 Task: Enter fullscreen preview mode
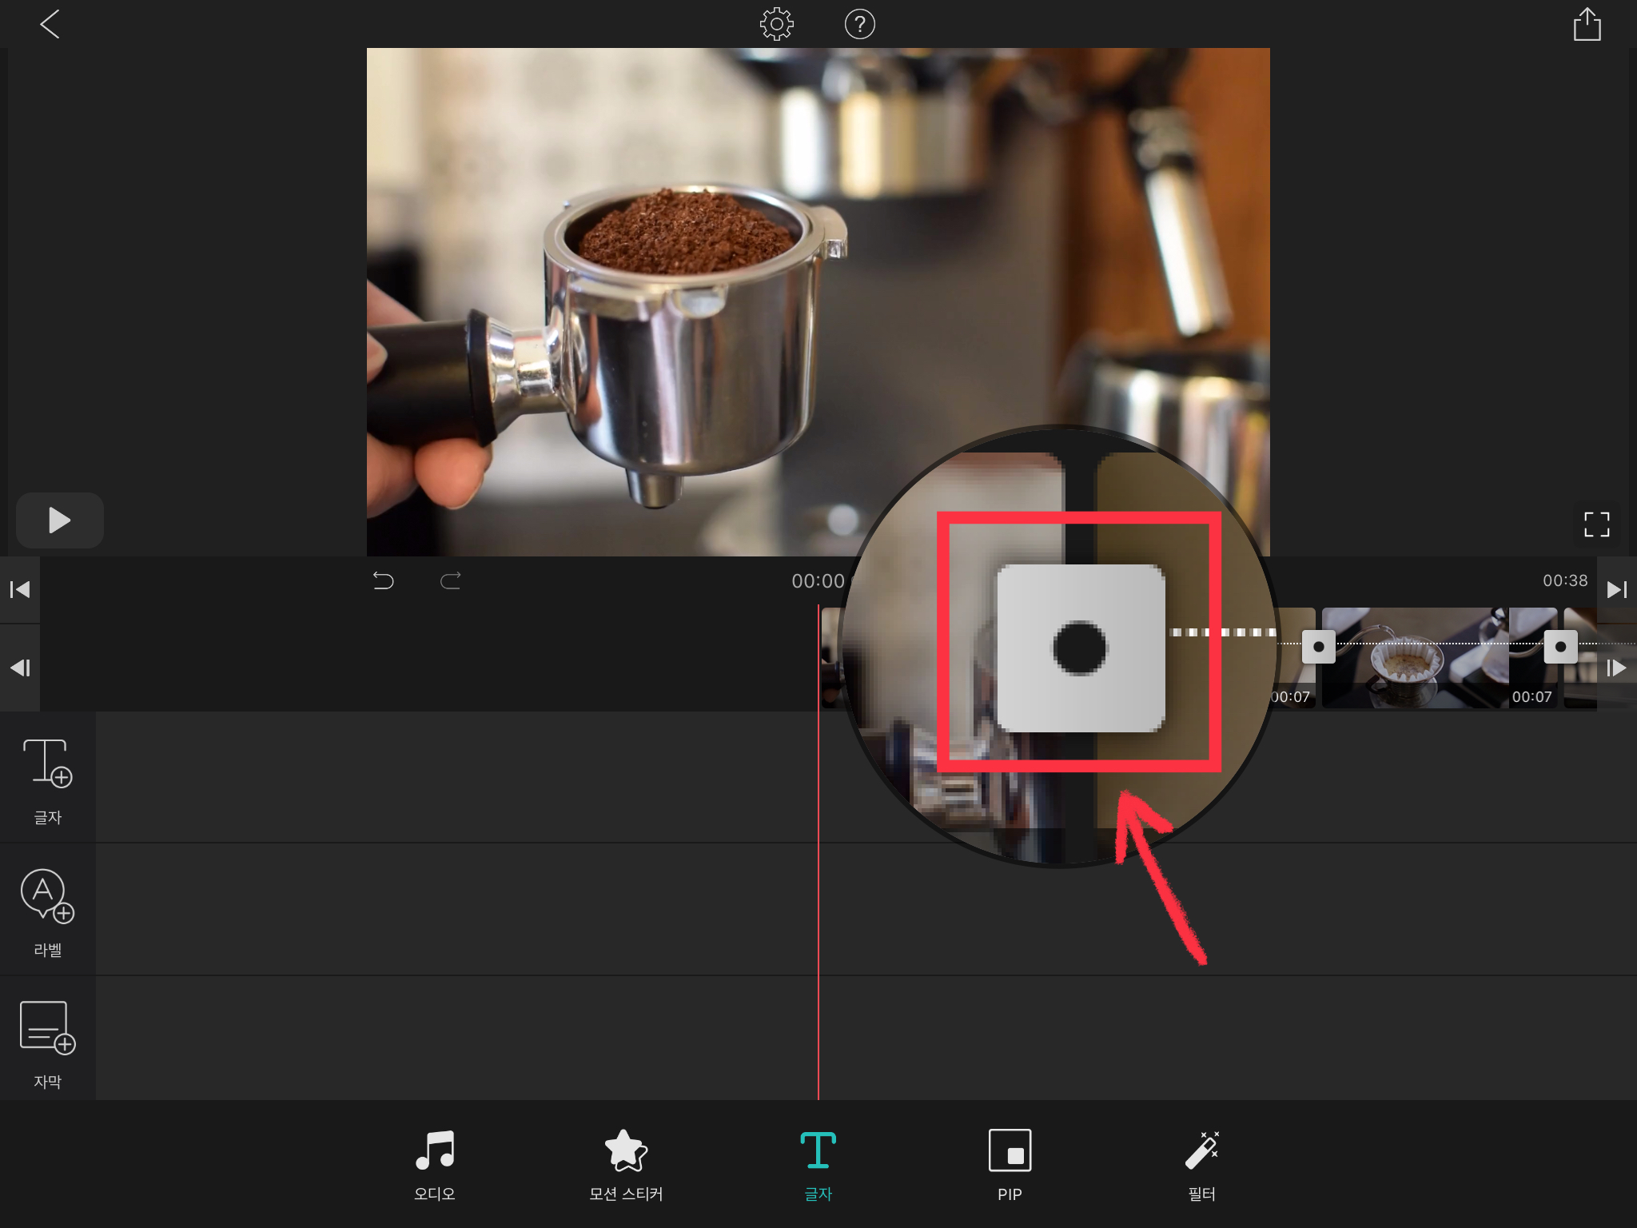click(x=1596, y=524)
